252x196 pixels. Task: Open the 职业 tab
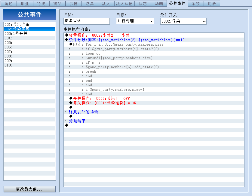(25, 4)
